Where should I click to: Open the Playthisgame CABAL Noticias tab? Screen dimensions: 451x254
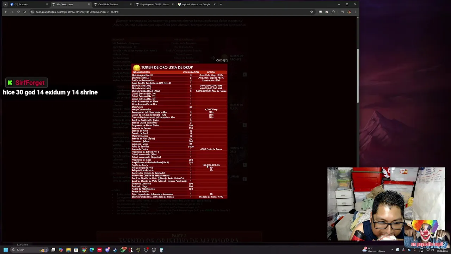(154, 4)
